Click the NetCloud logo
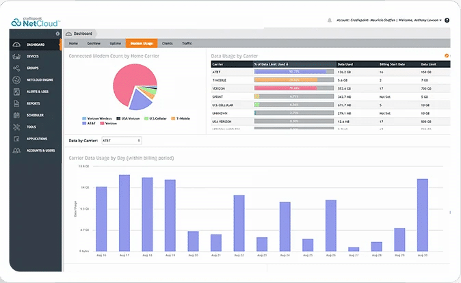The height and width of the screenshot is (283, 461). 36,22
